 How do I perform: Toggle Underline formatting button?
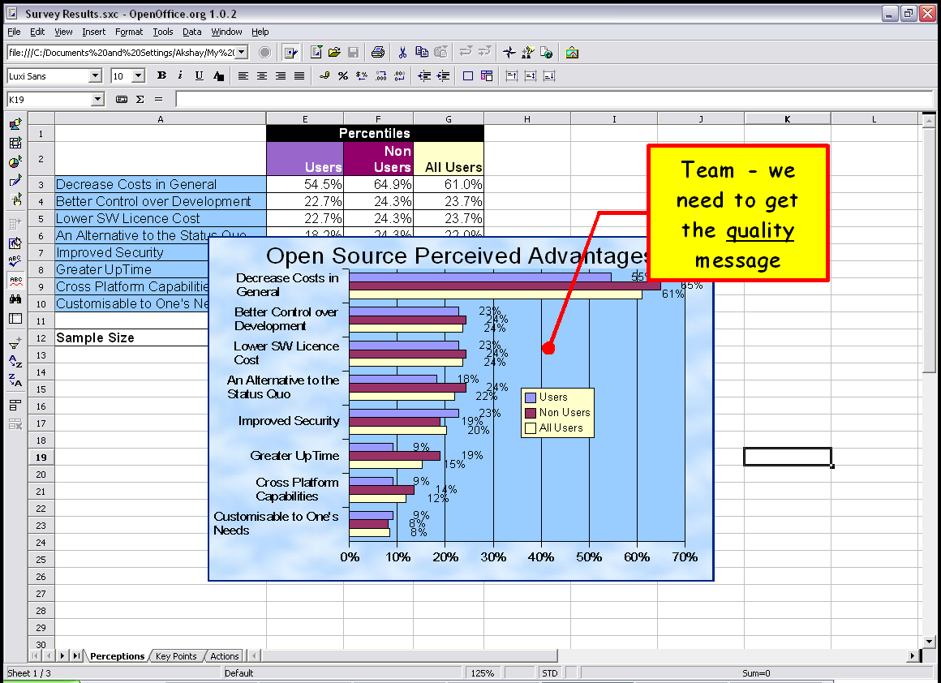199,75
